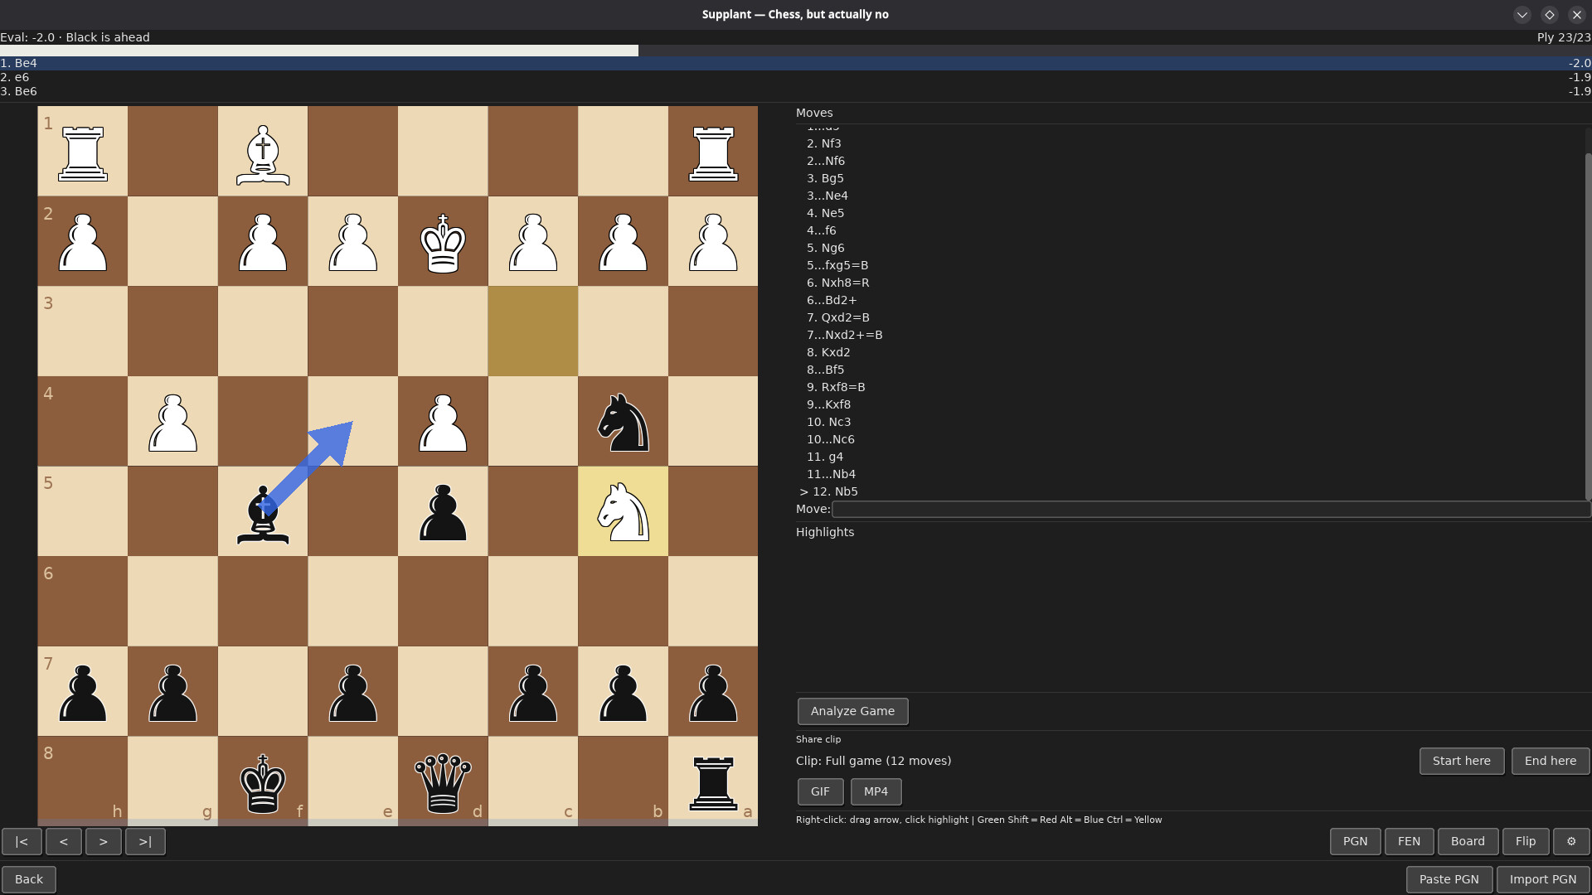Export clip as GIF

820,791
